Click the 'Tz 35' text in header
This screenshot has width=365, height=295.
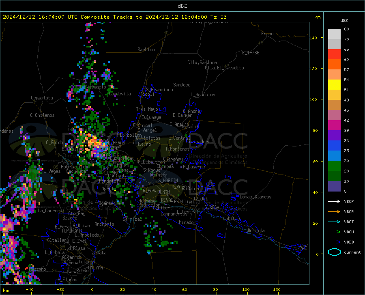[218, 17]
